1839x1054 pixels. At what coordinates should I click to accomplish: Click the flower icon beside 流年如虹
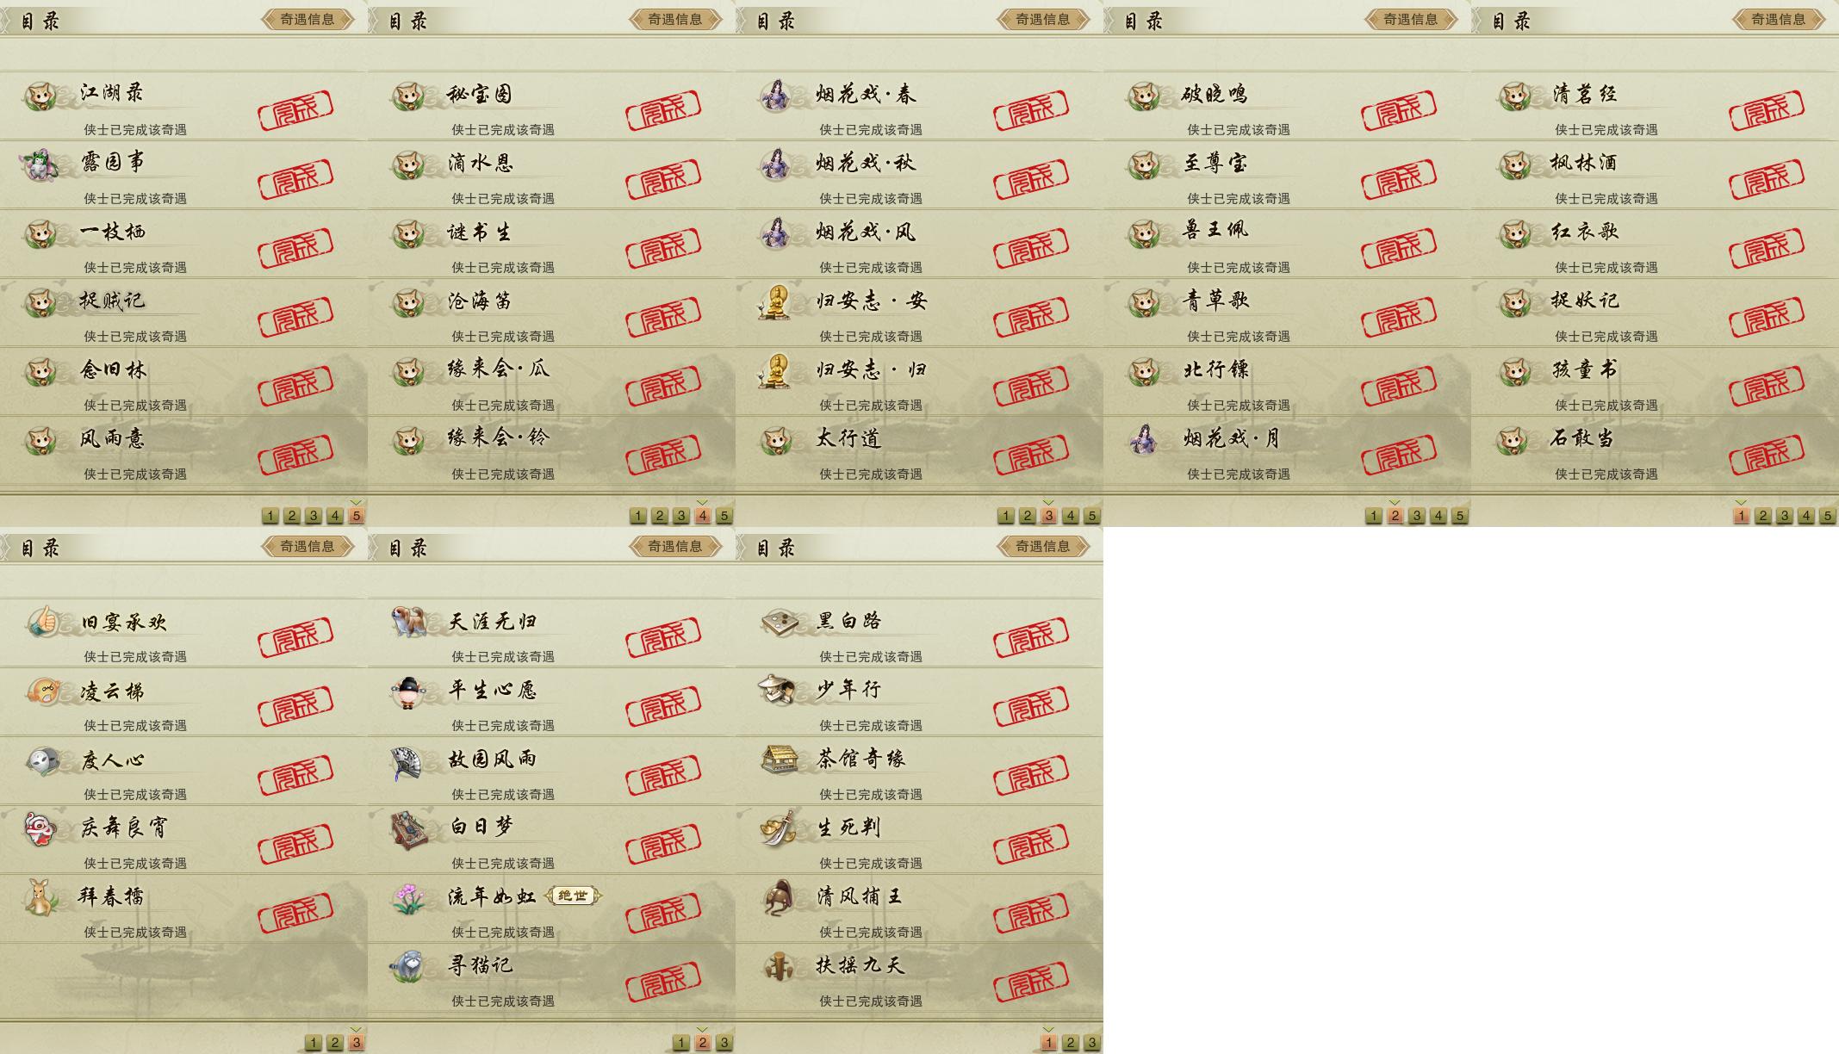409,897
